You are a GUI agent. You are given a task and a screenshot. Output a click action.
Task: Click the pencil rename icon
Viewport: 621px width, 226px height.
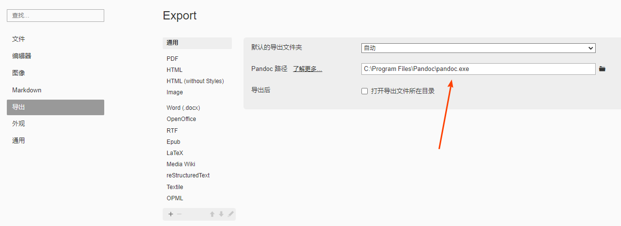pos(230,214)
